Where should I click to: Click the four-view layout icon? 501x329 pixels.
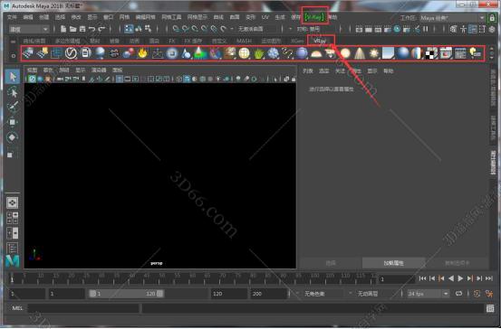pyautogui.click(x=13, y=218)
